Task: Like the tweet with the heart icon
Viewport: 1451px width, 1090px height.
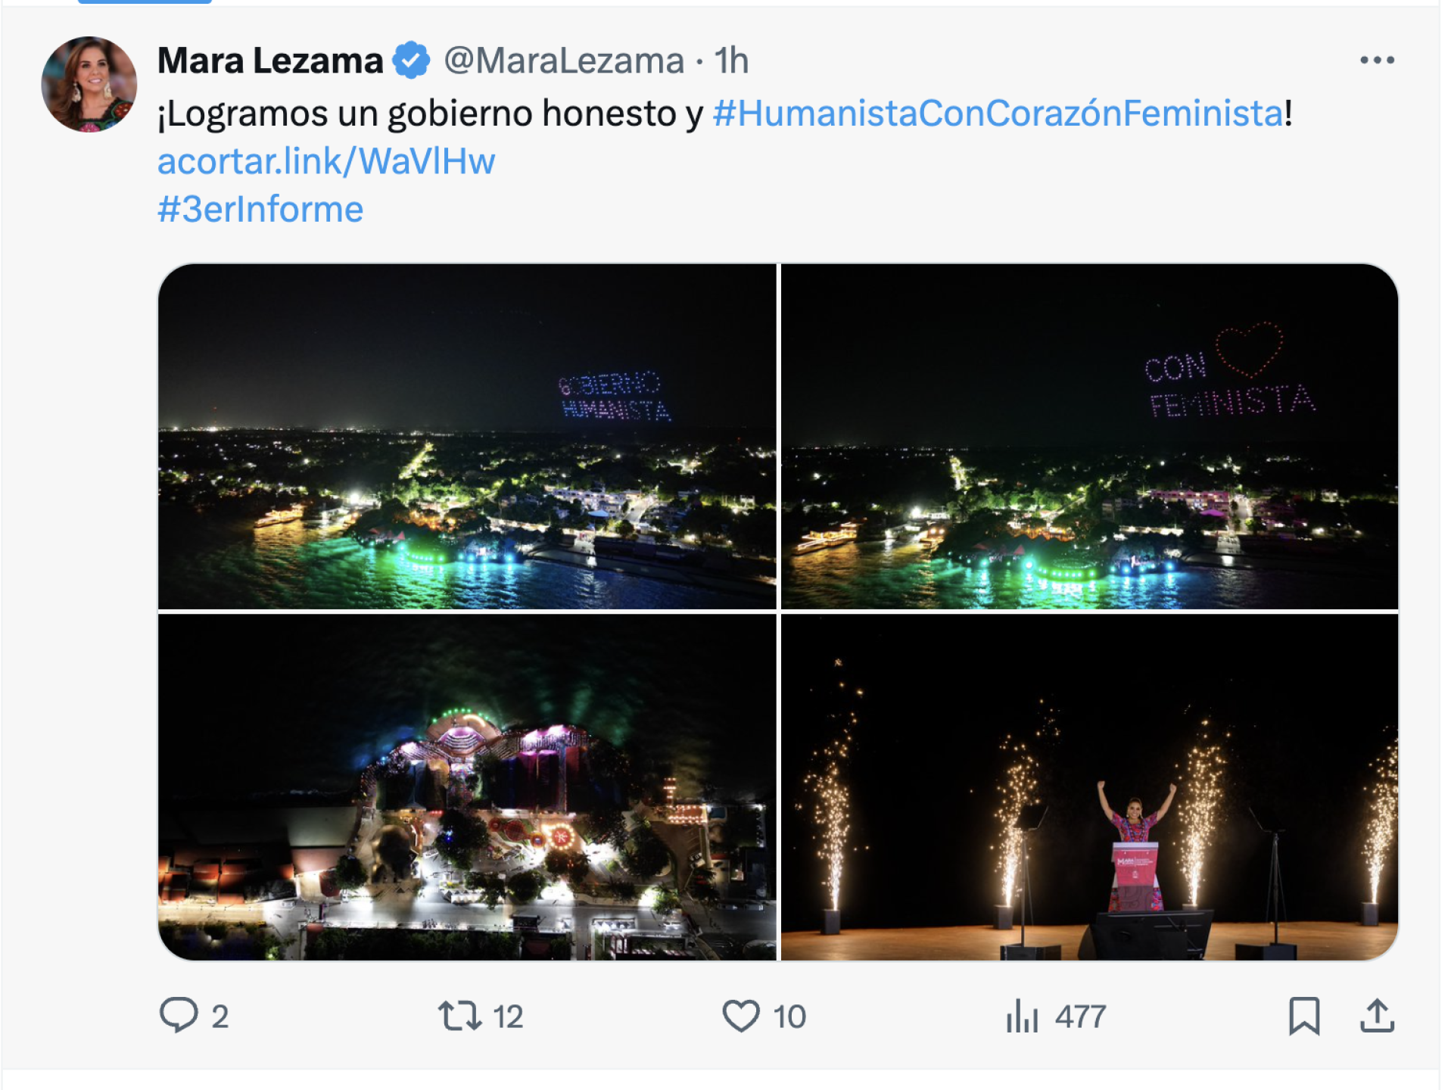Action: 740,1015
